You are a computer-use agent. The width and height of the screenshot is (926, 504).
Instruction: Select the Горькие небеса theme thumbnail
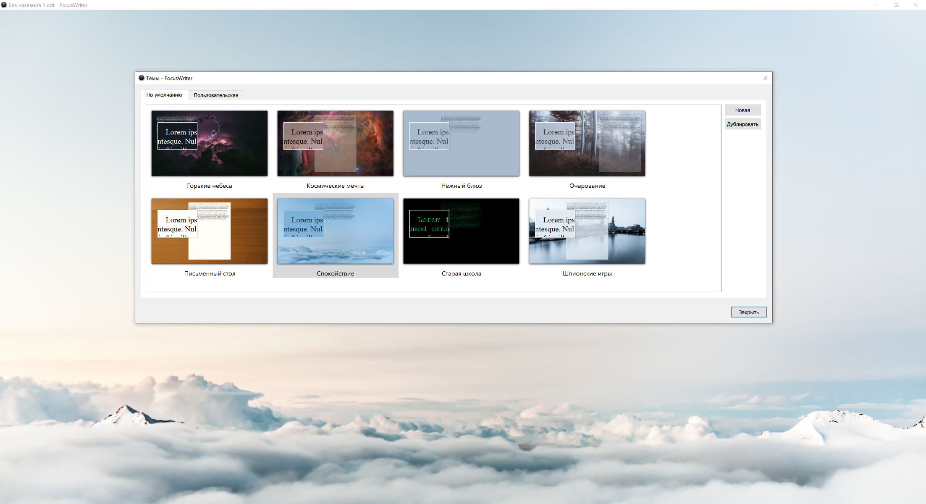tap(209, 143)
